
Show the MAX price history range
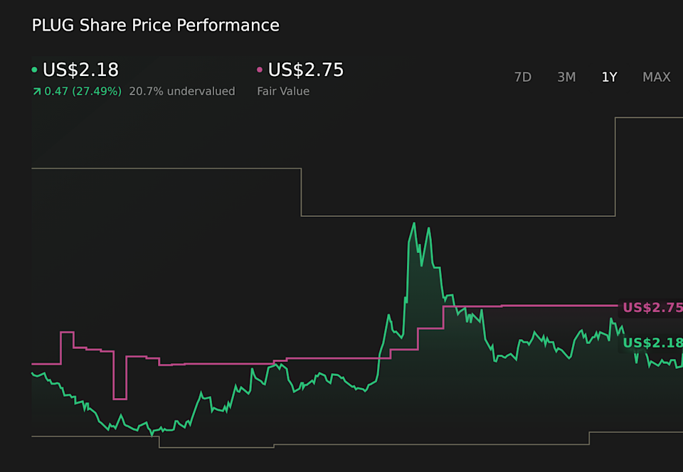[x=656, y=77]
